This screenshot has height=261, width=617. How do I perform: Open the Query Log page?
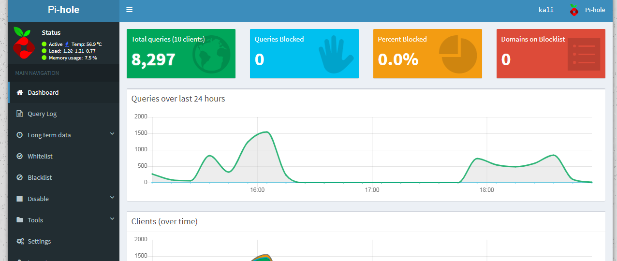(64, 114)
